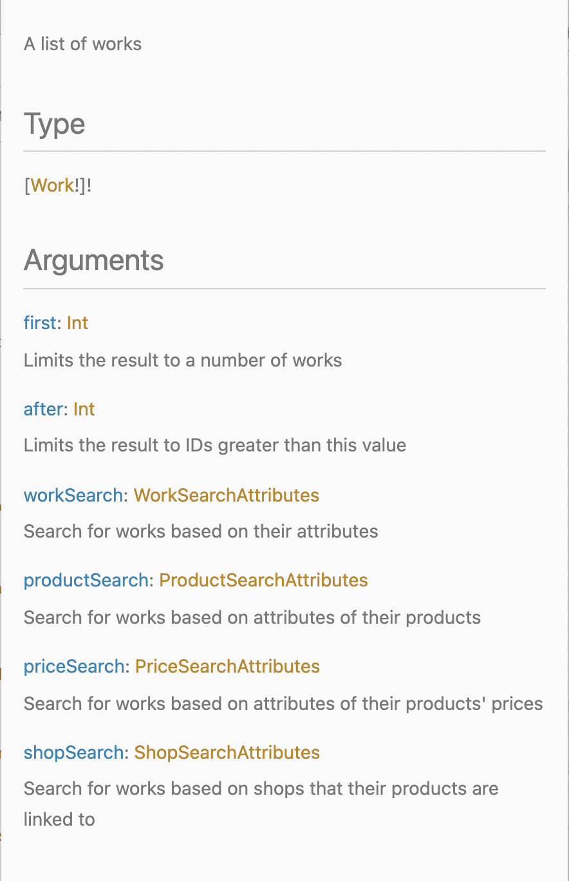This screenshot has width=569, height=881.
Task: Open ShopSearchAttributes type definition
Action: coord(227,752)
